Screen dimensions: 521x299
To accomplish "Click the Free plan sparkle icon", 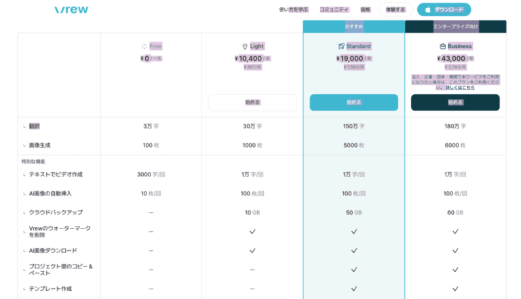I will pos(144,46).
